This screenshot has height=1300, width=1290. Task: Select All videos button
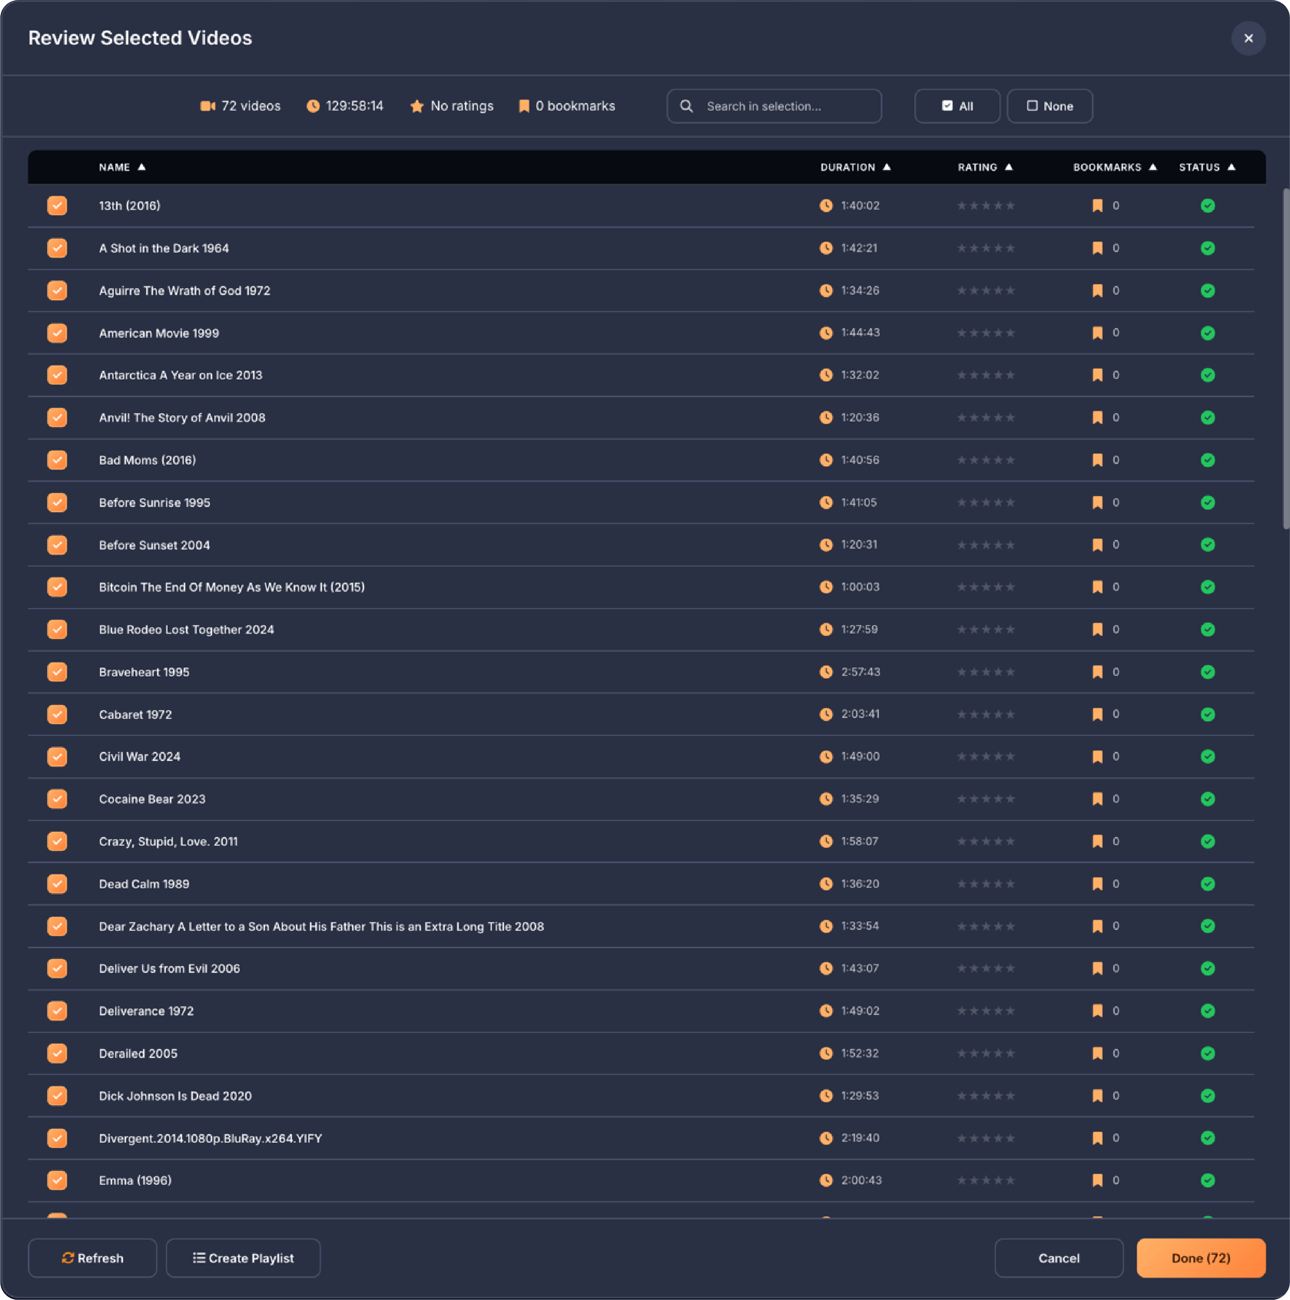pyautogui.click(x=957, y=106)
